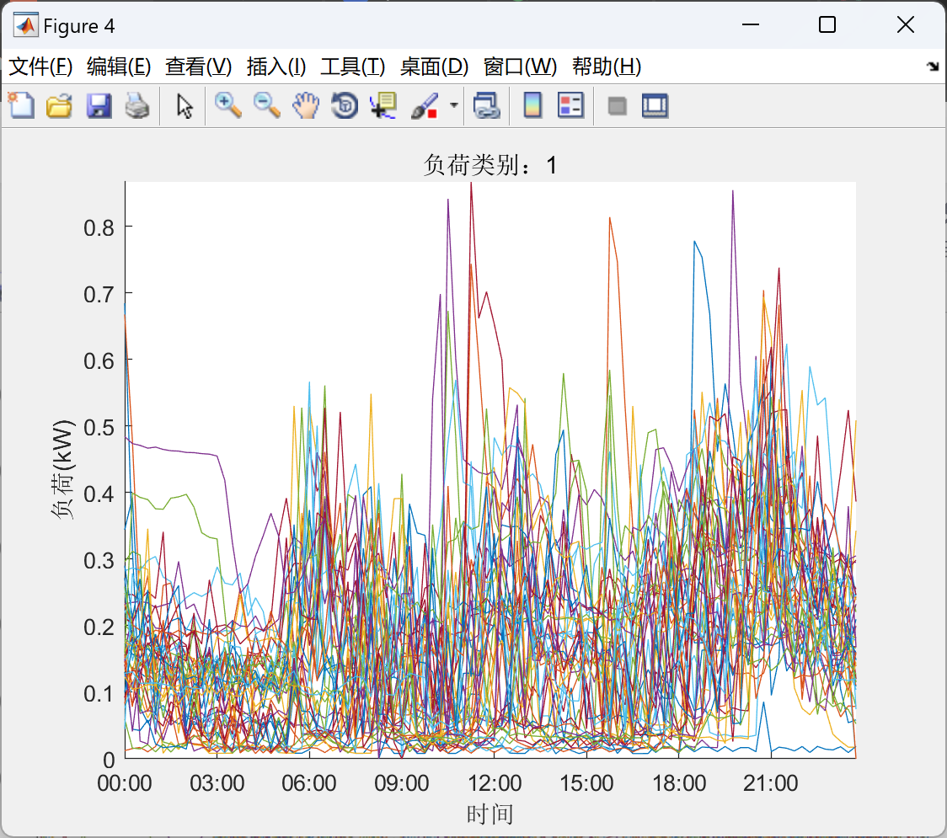Open the 查看(V) menu

(x=199, y=67)
